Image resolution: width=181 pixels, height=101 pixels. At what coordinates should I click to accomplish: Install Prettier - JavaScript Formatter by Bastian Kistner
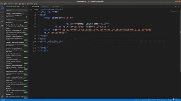pos(26,46)
